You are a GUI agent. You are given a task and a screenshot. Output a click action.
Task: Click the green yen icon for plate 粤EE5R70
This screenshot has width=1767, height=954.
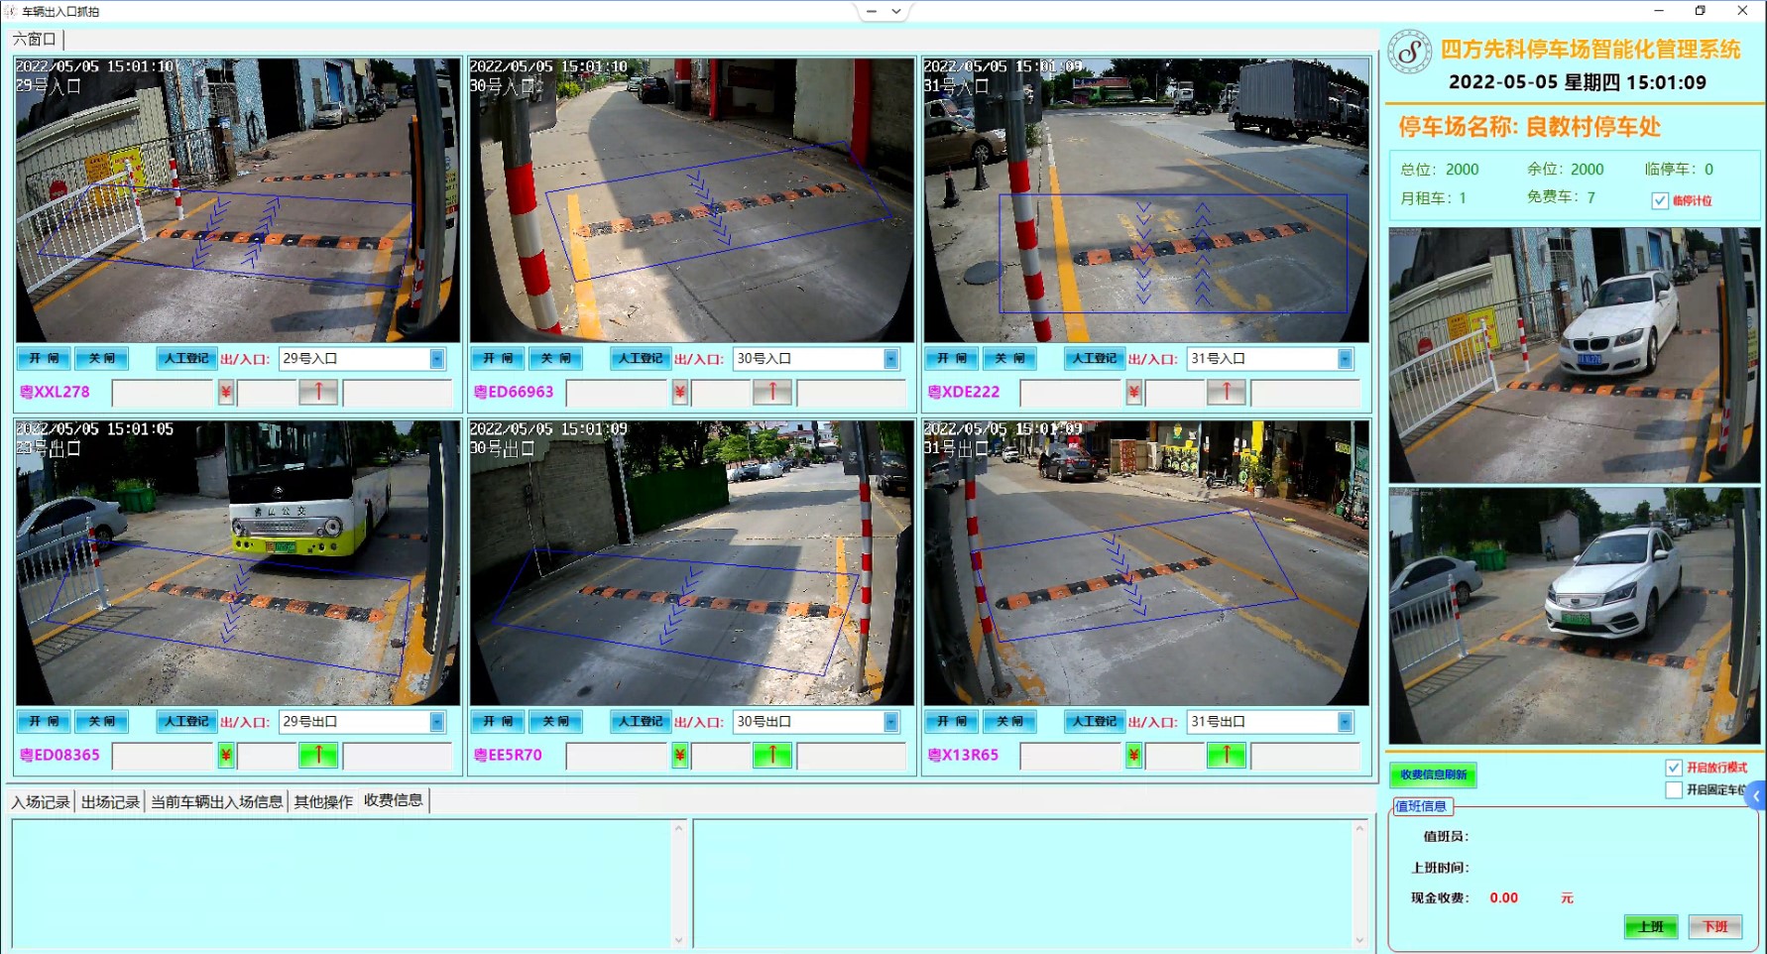[679, 756]
